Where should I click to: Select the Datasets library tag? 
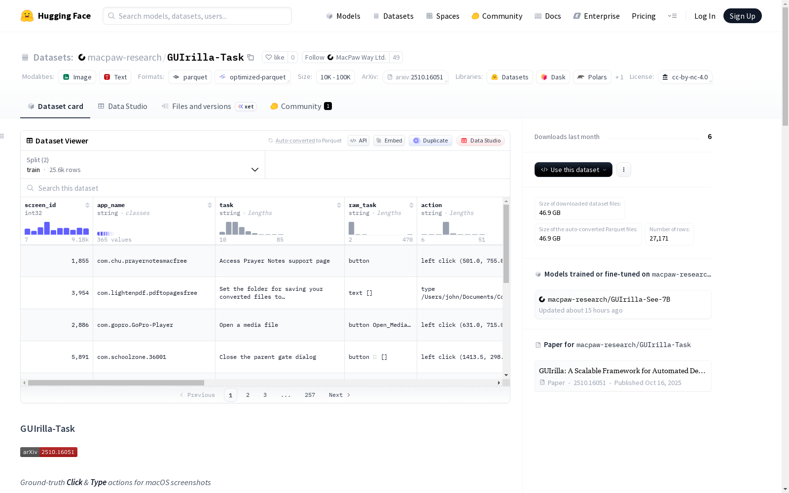[x=510, y=77]
